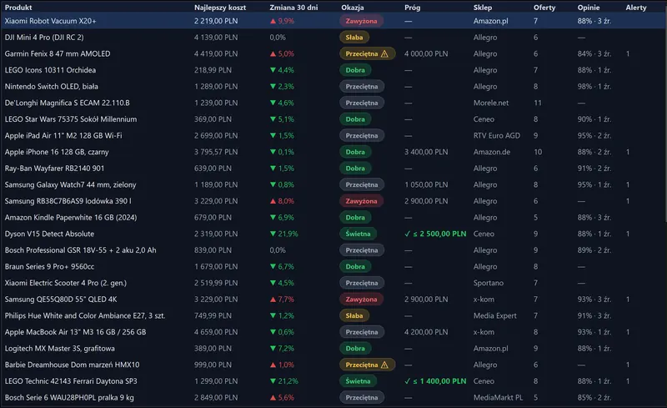Select the Xiaomi Robot Vacuum X20+ row
This screenshot has height=408, width=667.
click(333, 21)
